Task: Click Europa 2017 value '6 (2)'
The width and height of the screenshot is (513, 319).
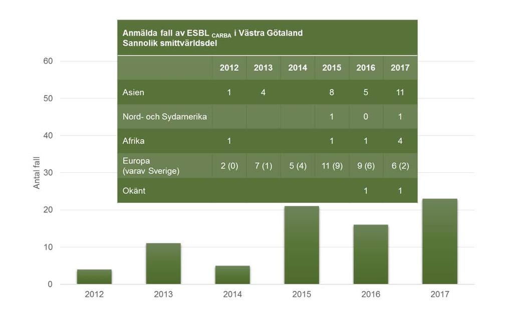Action: (400, 166)
